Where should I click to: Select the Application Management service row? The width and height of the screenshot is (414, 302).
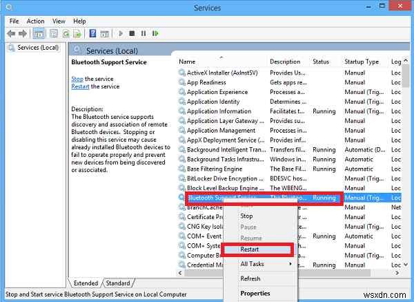coord(290,131)
